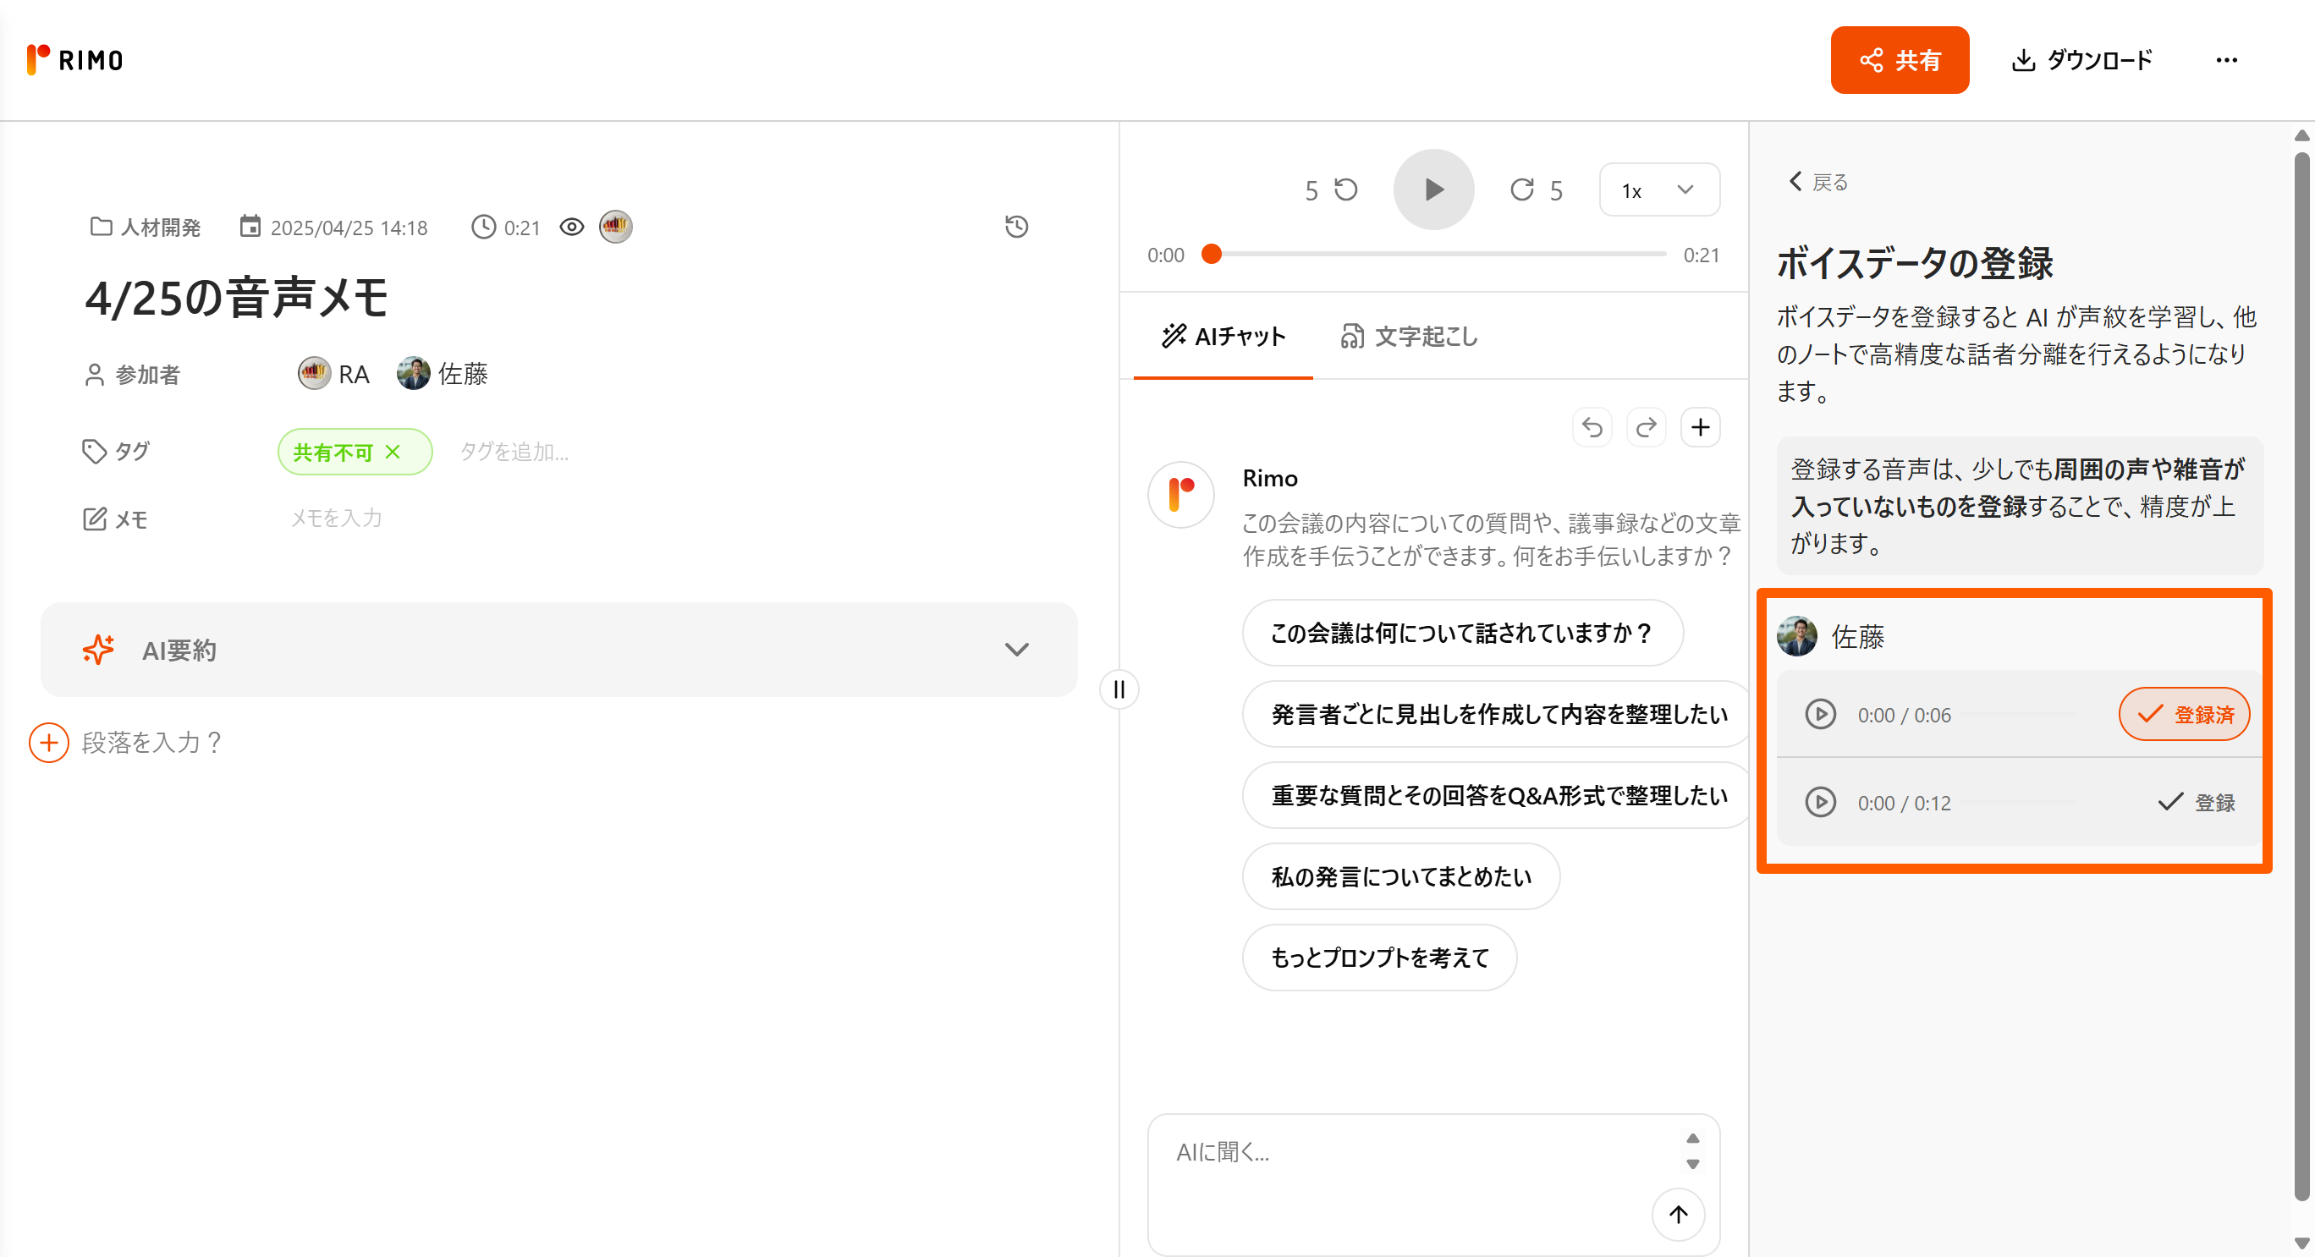The width and height of the screenshot is (2315, 1257).
Task: Click the redo arrow in AI chat
Action: 1646,428
